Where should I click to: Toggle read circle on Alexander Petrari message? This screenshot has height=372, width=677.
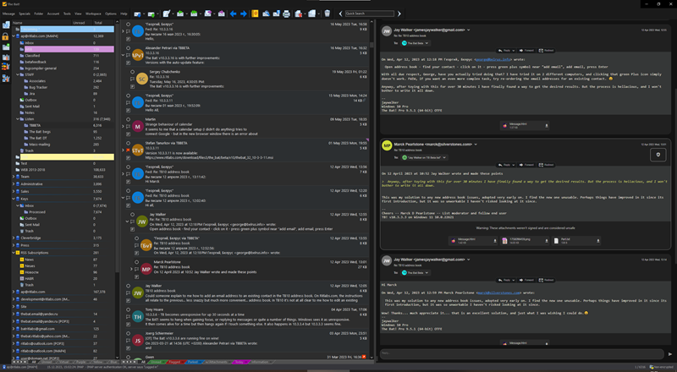click(x=129, y=48)
